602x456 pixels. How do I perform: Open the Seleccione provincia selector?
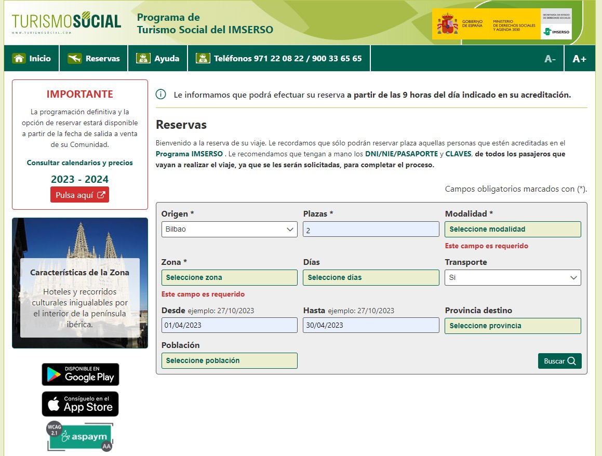(x=513, y=326)
